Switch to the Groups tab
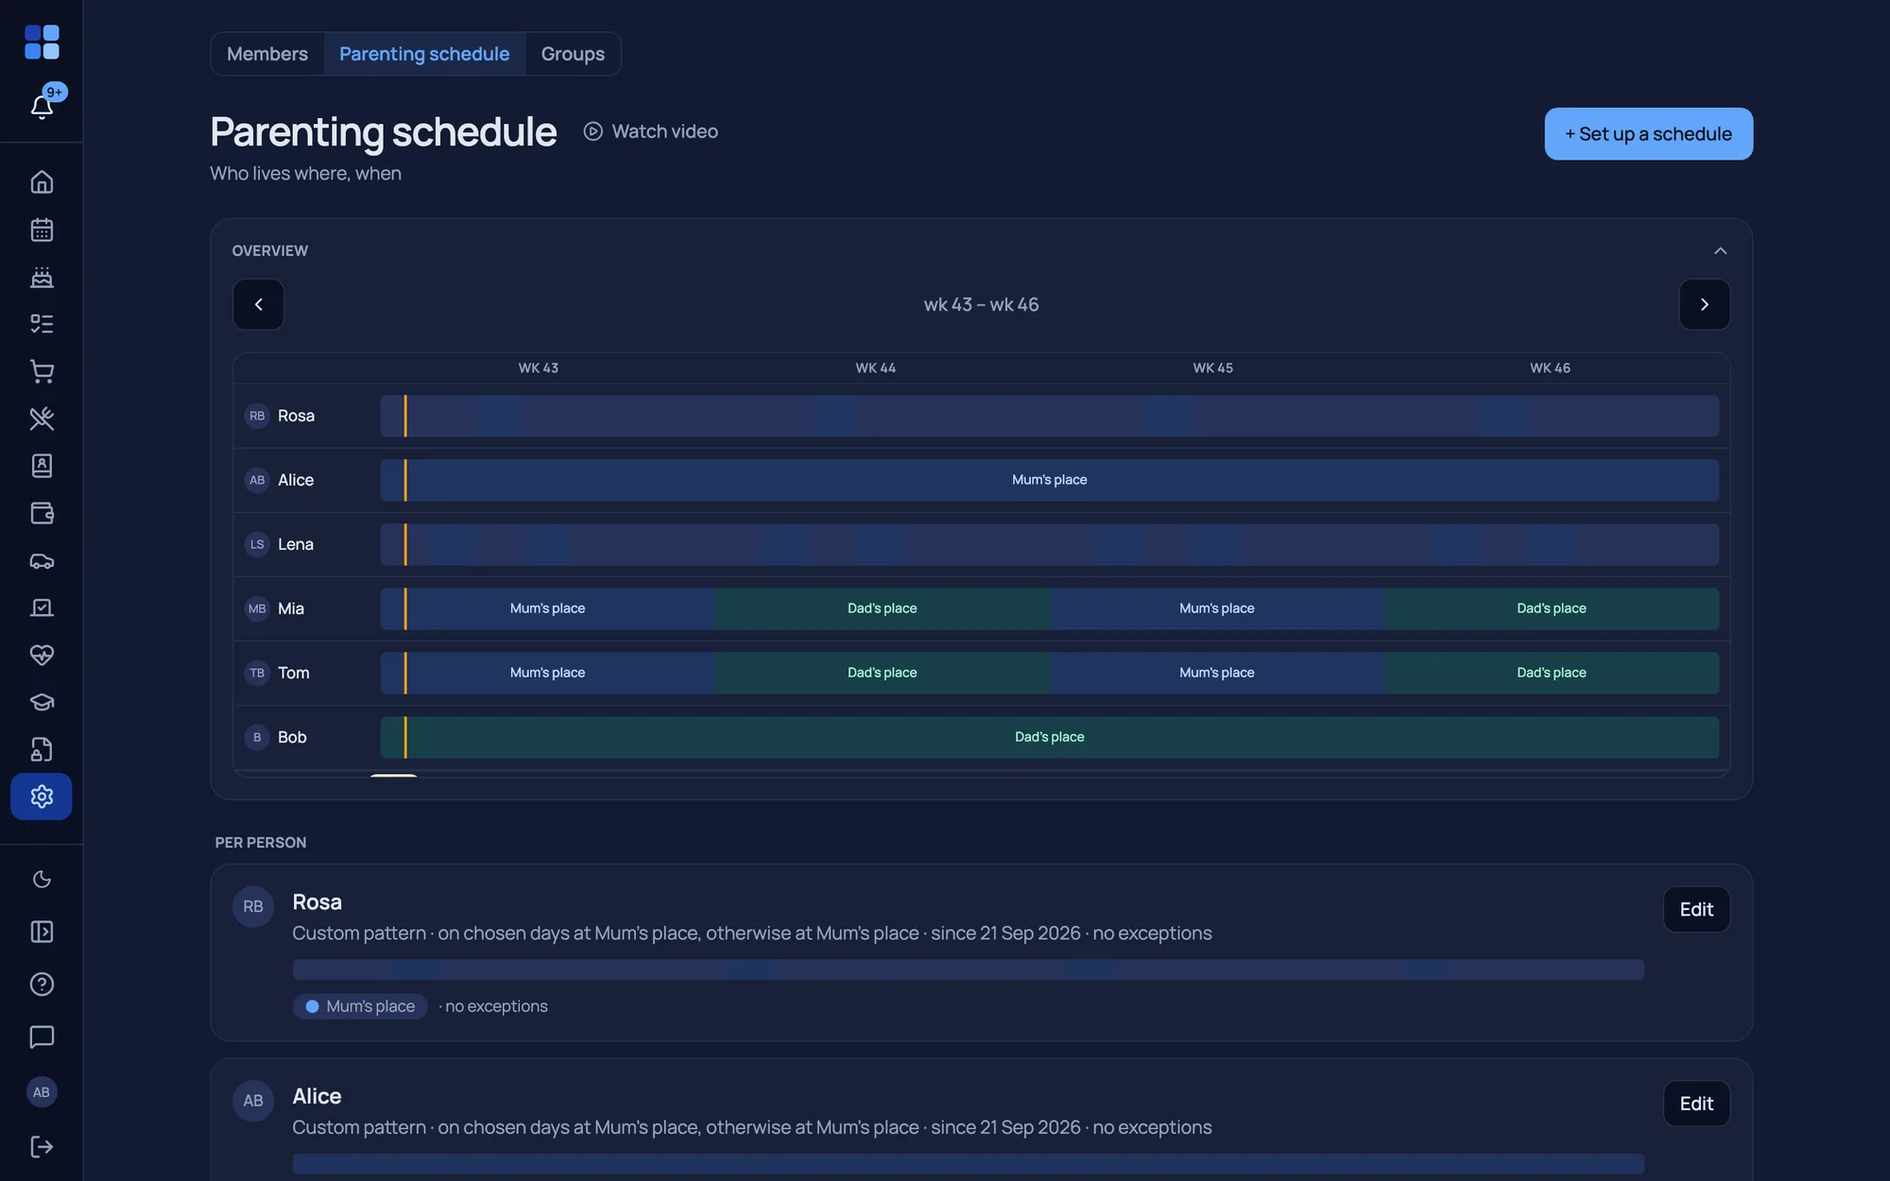The width and height of the screenshot is (1890, 1181). click(573, 54)
